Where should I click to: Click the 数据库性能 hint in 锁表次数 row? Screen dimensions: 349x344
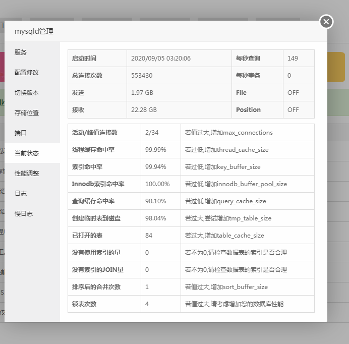(x=234, y=304)
